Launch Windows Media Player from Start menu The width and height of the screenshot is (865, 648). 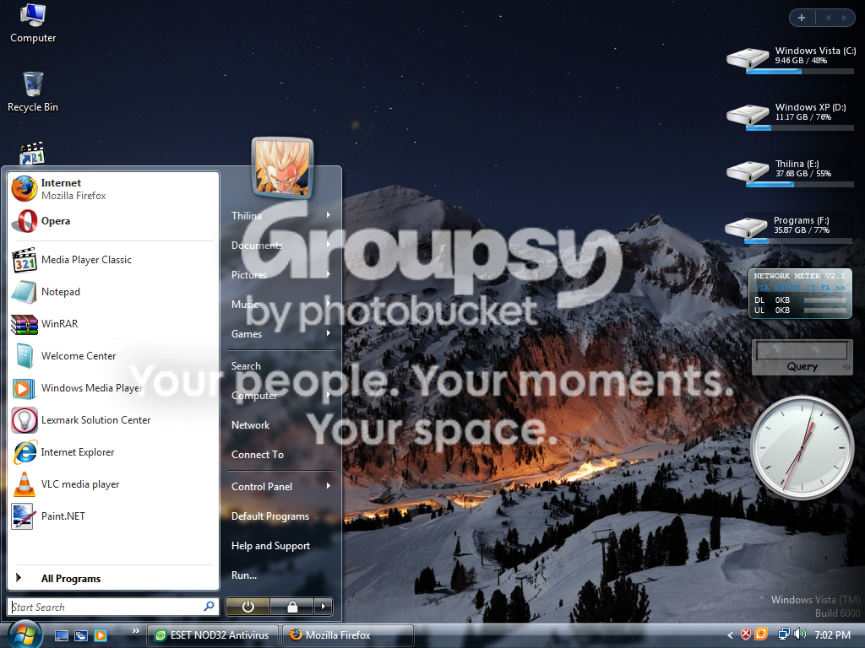(113, 388)
